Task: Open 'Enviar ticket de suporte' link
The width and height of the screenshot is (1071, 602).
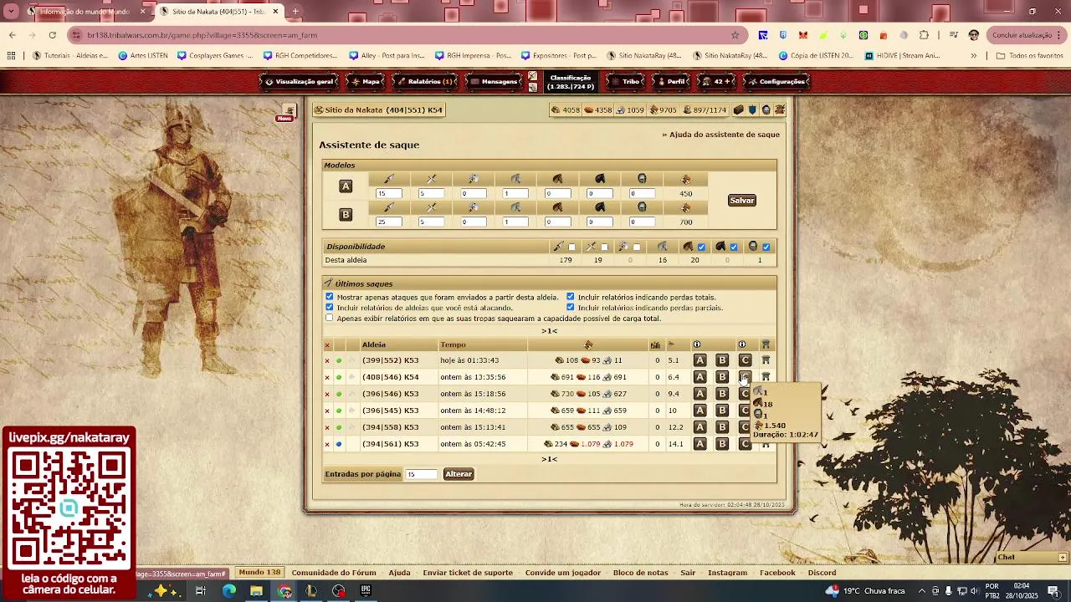Action: click(468, 573)
